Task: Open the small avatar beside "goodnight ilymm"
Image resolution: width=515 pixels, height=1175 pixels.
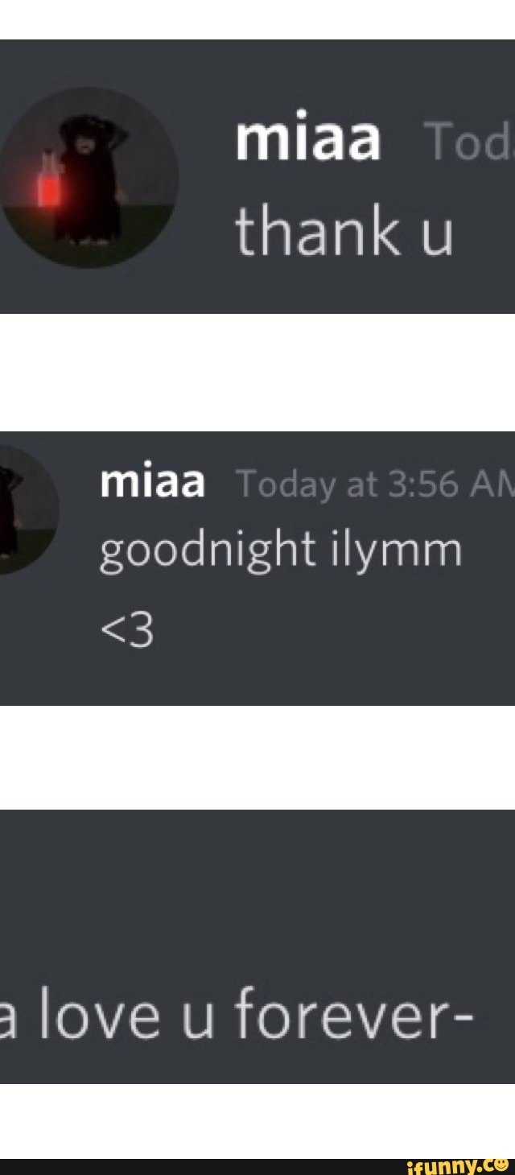Action: pos(29,511)
